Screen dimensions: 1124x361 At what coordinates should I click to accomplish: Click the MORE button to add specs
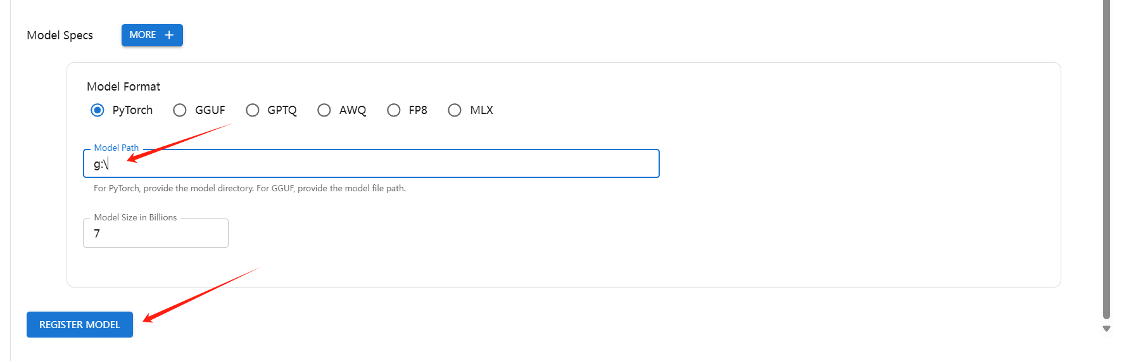(x=152, y=35)
